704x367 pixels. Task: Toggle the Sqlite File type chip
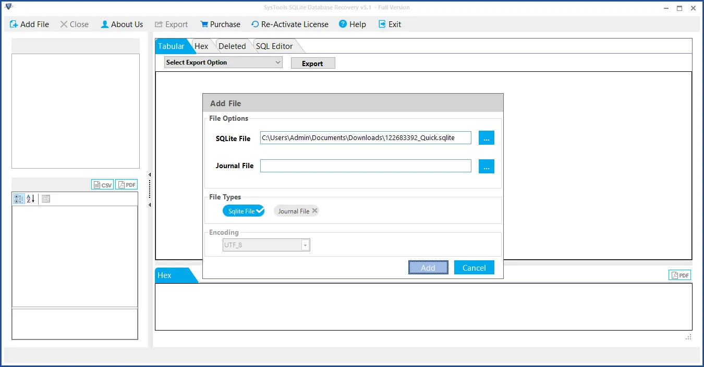point(244,211)
